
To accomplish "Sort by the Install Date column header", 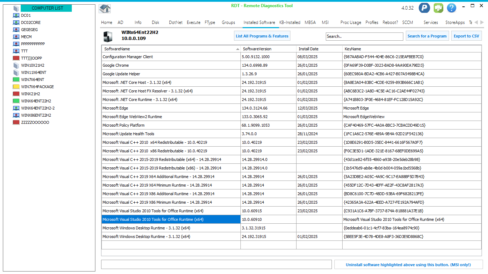I will [x=319, y=49].
